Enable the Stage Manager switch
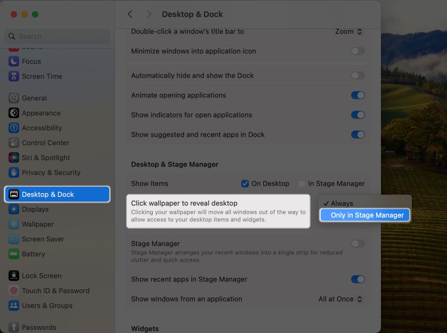This screenshot has height=333, width=447. 358,244
